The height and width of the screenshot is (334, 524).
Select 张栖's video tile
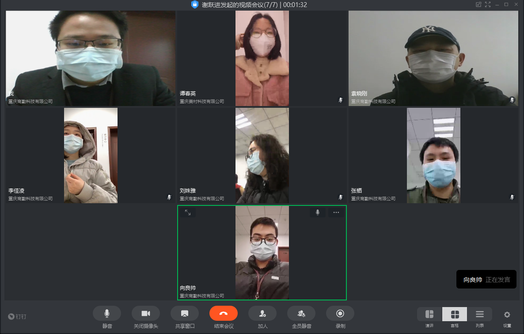[433, 156]
